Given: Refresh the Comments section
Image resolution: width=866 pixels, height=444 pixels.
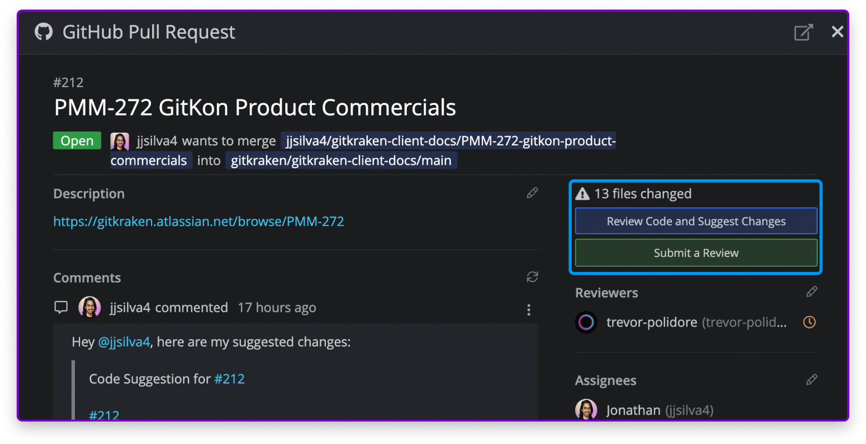Looking at the screenshot, I should coord(532,277).
